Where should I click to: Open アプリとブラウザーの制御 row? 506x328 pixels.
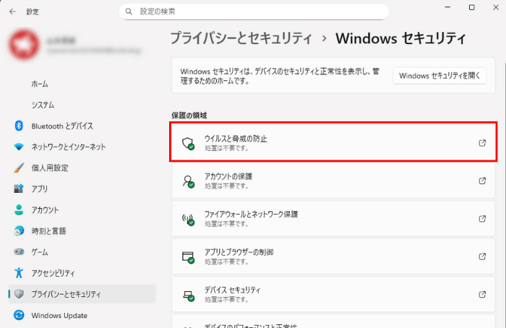pos(333,256)
